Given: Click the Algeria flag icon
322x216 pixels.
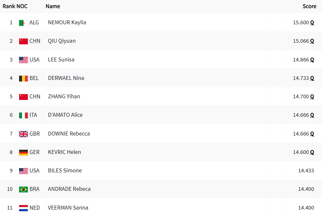Looking at the screenshot, I should 23,23.
